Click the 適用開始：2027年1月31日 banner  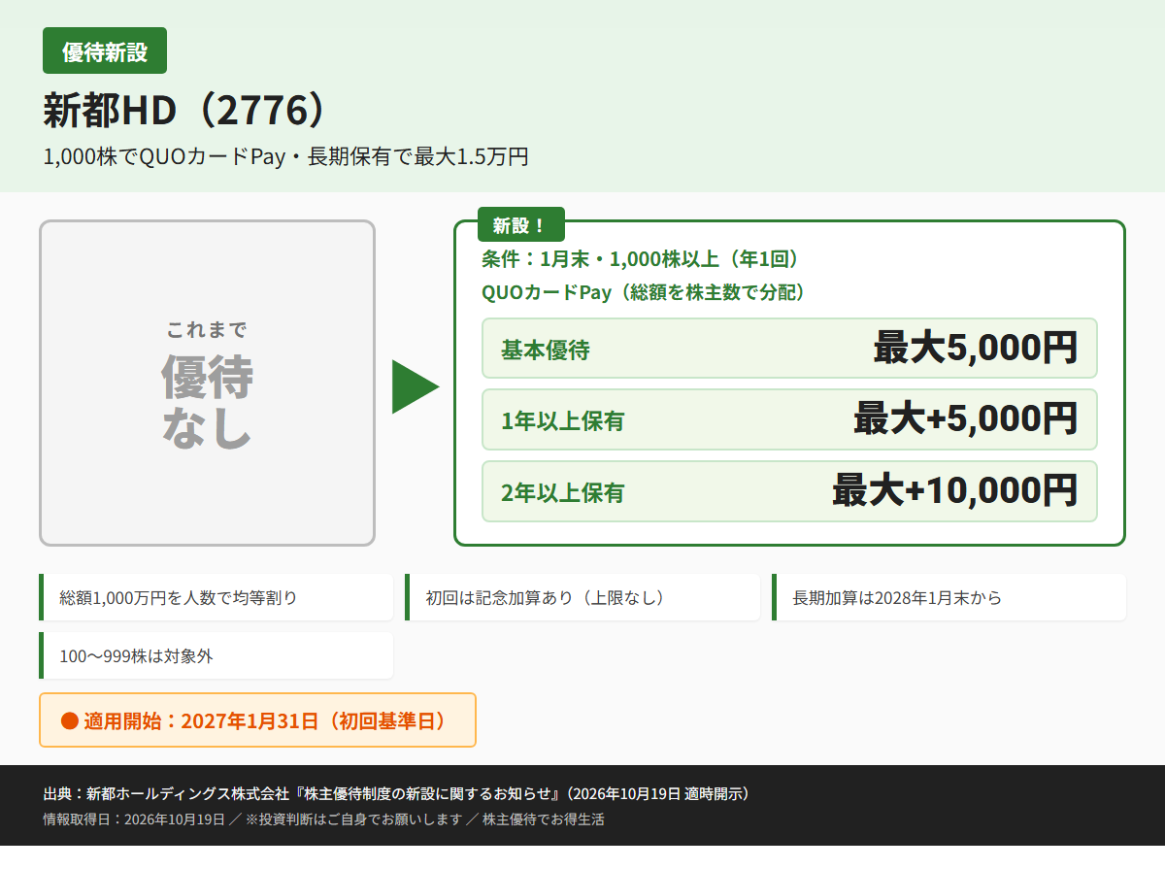pyautogui.click(x=257, y=720)
